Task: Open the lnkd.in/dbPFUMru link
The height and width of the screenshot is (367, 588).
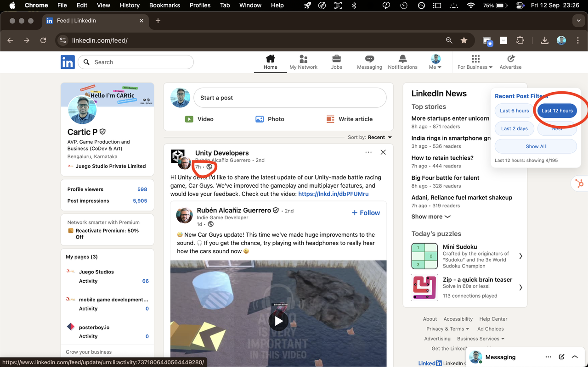Action: 334,194
